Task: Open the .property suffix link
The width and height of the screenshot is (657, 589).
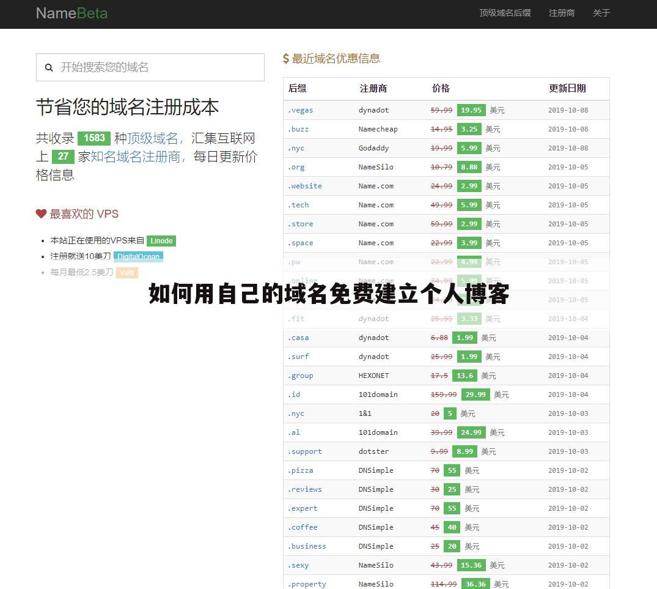Action: point(307,584)
